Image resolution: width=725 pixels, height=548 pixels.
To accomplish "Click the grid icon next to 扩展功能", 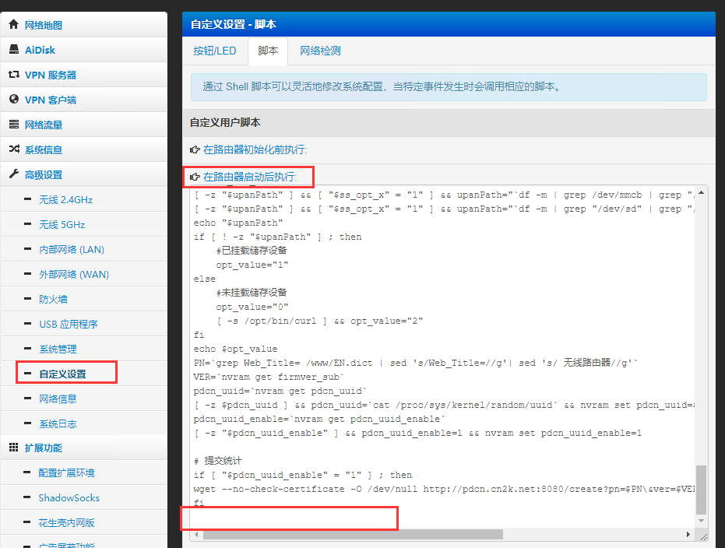I will [x=12, y=447].
